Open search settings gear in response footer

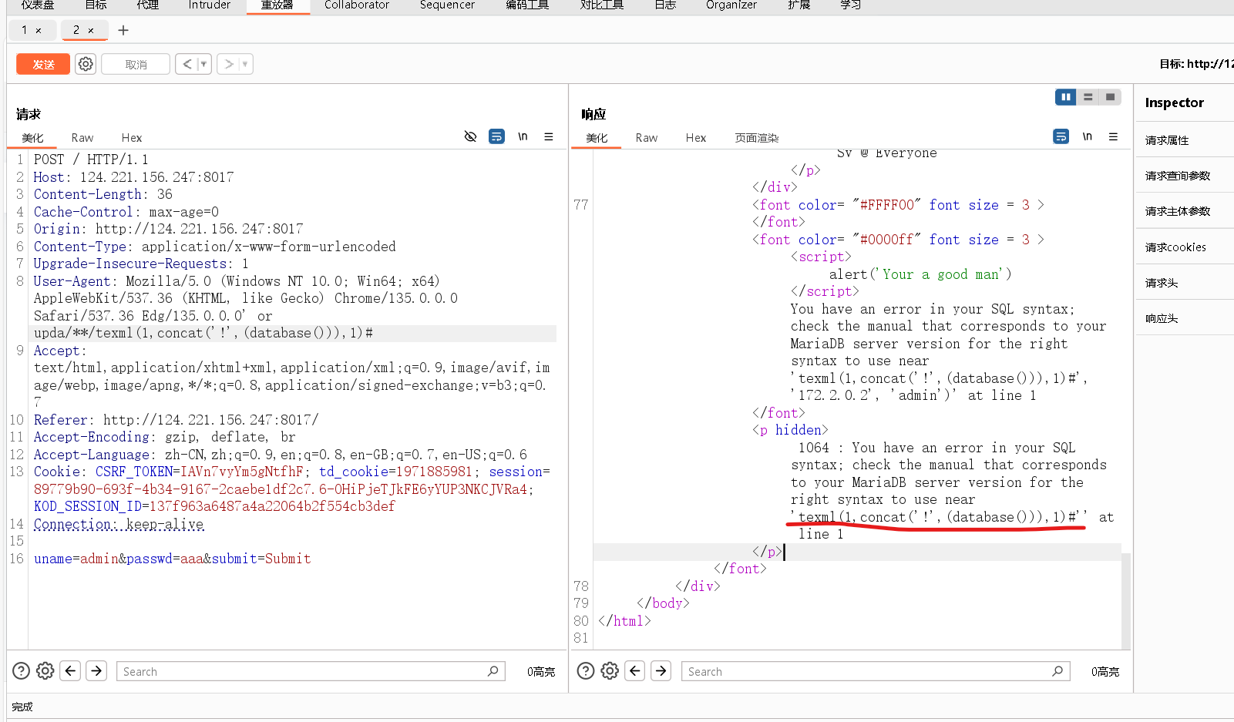coord(610,670)
